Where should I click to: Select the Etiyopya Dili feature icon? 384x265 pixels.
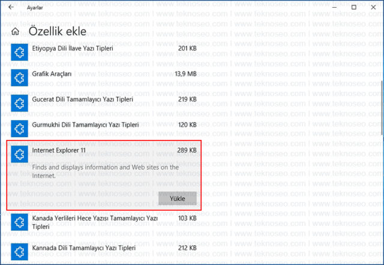pyautogui.click(x=19, y=52)
